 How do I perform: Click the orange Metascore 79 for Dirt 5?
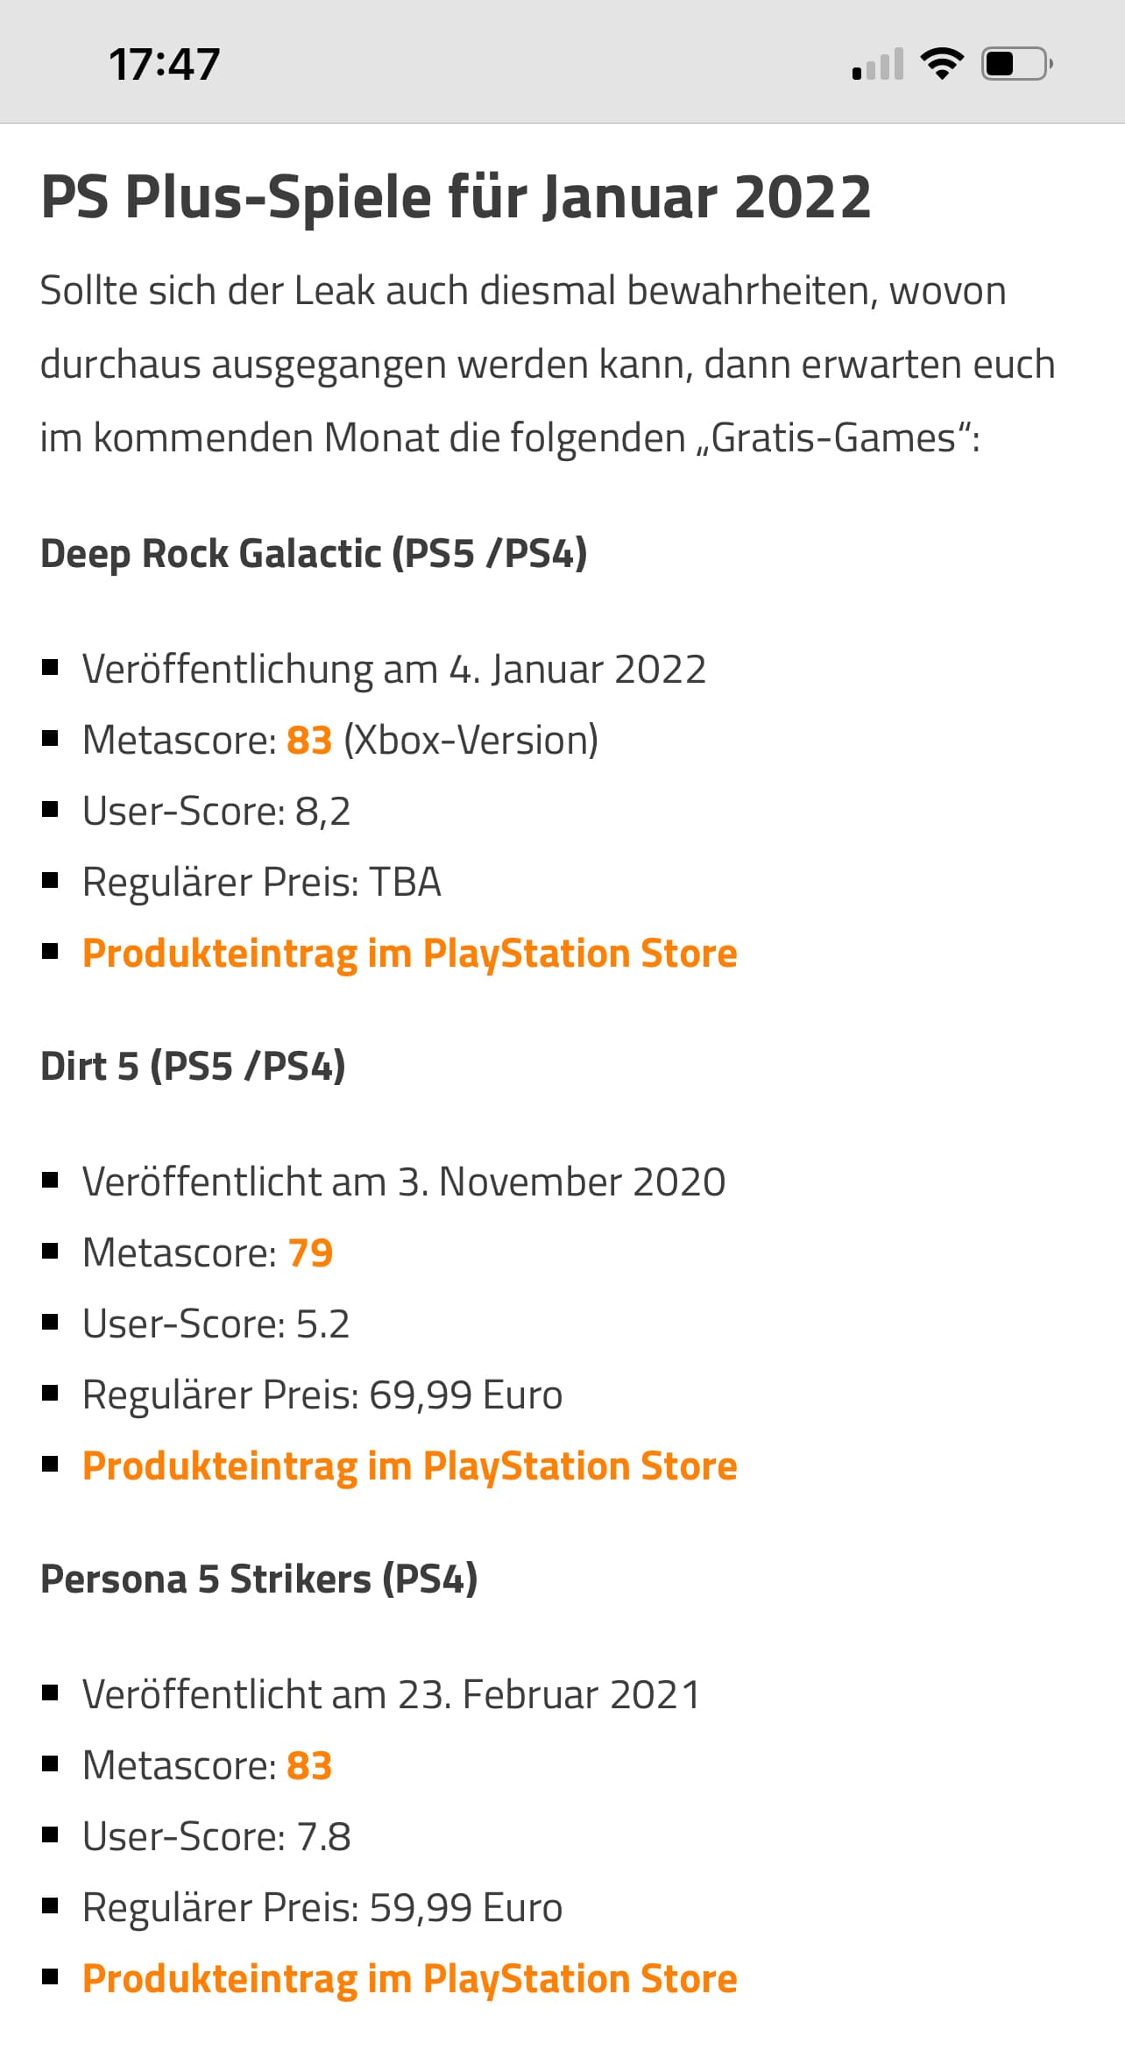310,1253
